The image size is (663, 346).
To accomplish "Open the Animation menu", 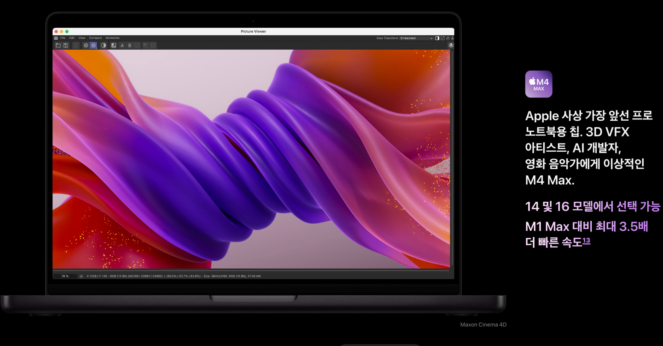I will [113, 38].
